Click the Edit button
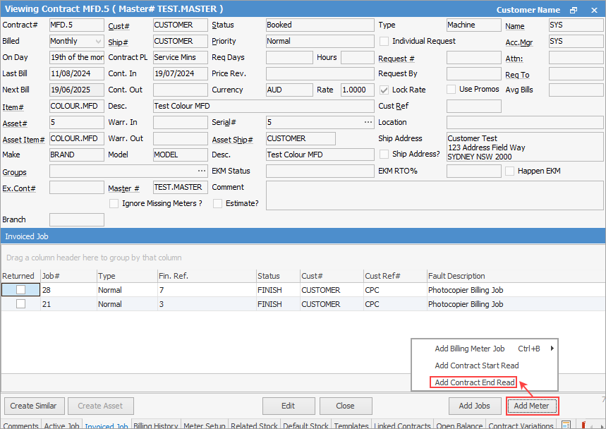This screenshot has width=606, height=429. (288, 406)
